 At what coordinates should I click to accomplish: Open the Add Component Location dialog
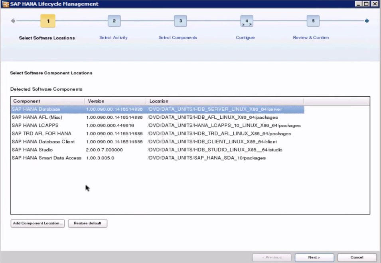click(x=37, y=223)
